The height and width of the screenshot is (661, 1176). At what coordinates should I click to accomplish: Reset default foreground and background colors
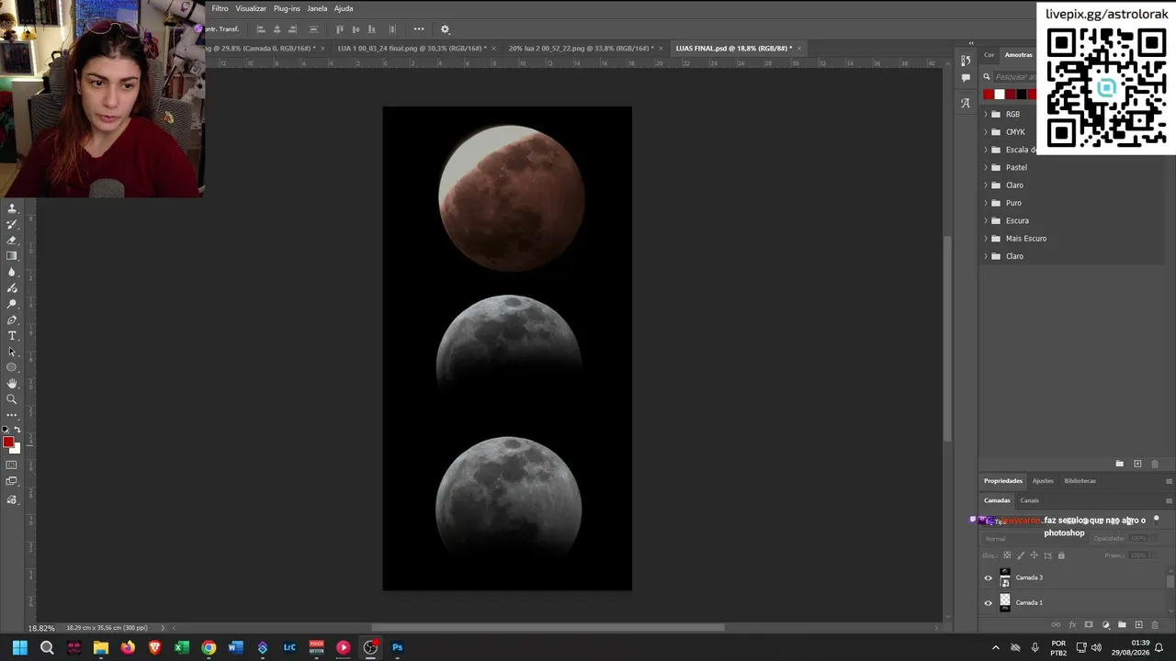(x=6, y=429)
